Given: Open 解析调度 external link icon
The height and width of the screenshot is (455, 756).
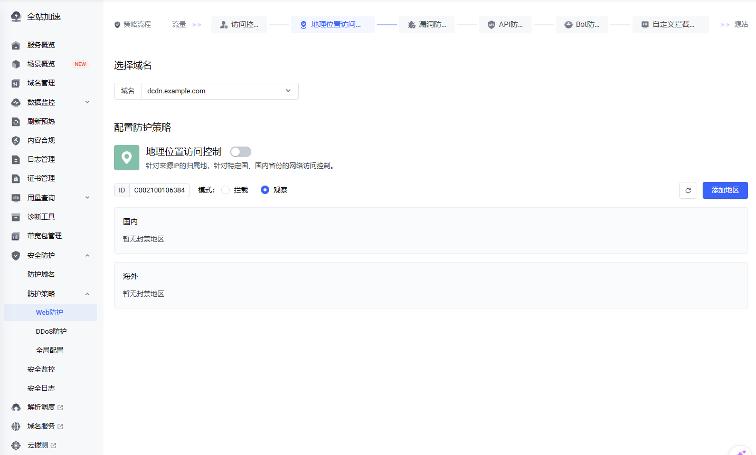Looking at the screenshot, I should click(x=60, y=408).
